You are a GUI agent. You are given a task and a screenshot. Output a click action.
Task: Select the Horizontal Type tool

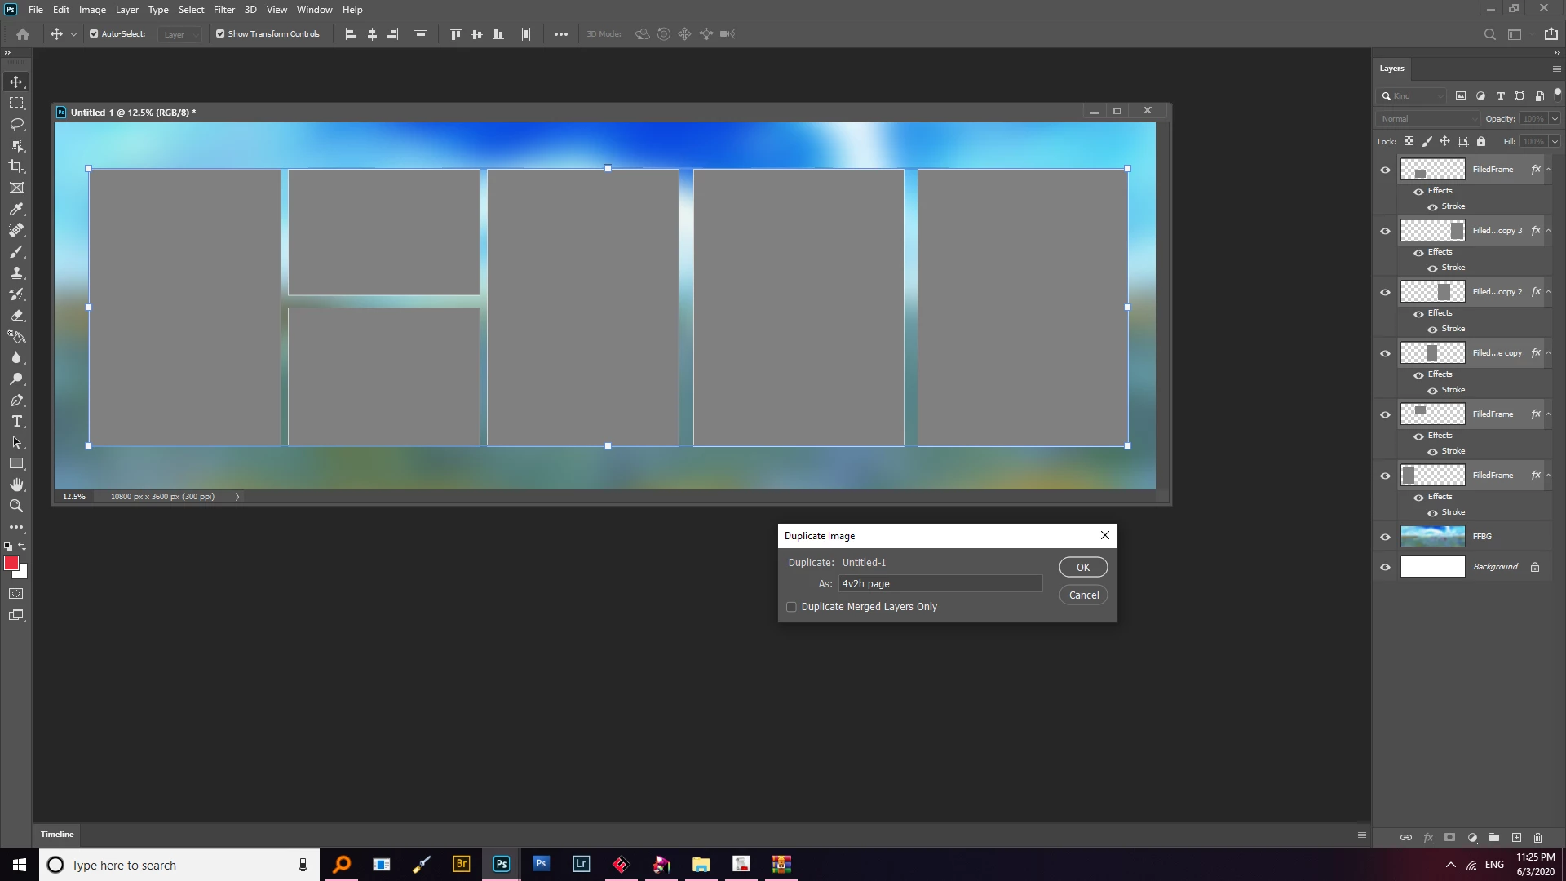point(16,422)
